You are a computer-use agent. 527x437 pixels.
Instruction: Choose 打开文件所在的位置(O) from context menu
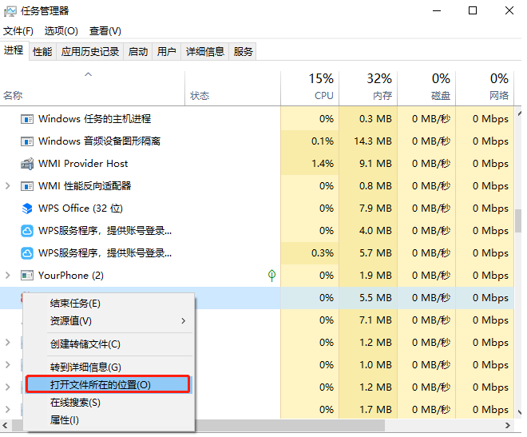pos(107,384)
